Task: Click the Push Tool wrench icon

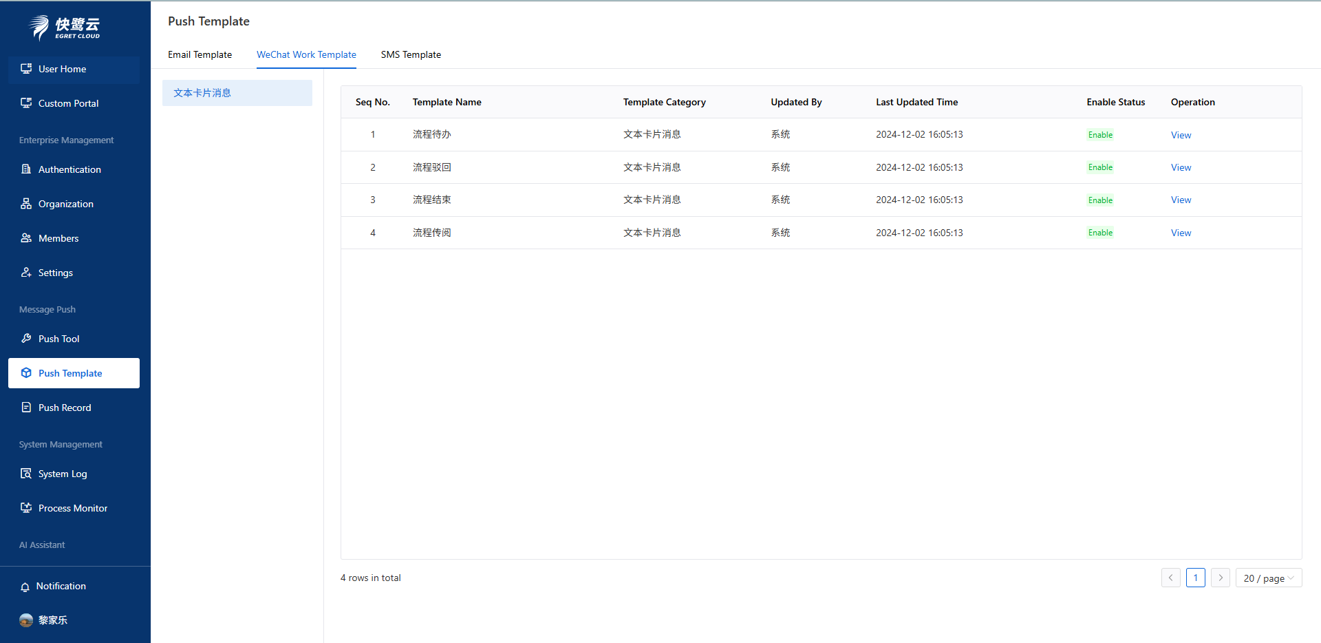Action: (x=26, y=339)
